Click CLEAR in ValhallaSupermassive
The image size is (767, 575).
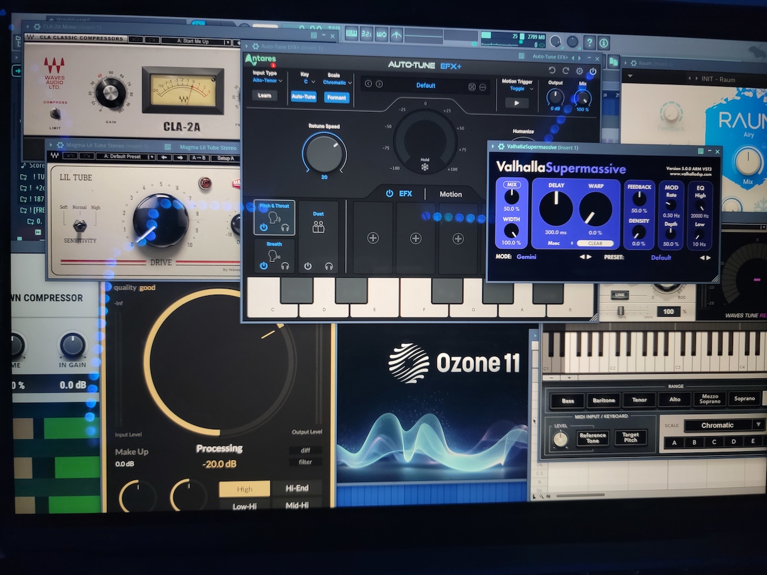click(x=595, y=243)
